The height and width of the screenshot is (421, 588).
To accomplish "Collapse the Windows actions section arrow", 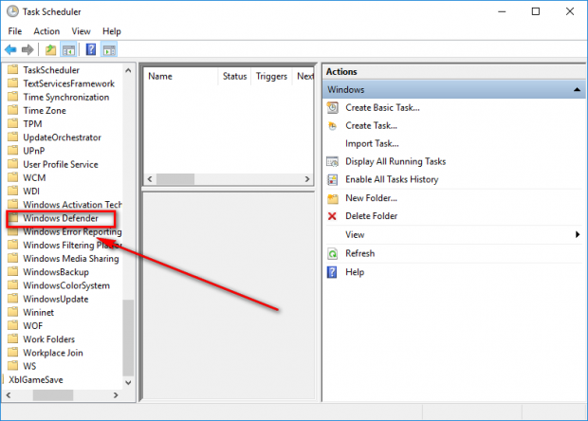I will (577, 89).
